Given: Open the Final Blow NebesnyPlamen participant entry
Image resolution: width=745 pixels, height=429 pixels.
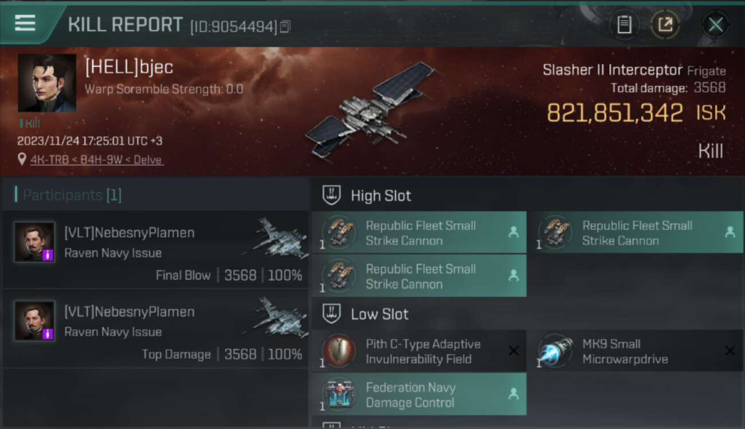Looking at the screenshot, I should pyautogui.click(x=156, y=249).
